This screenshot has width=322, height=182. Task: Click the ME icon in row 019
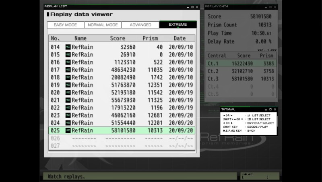tap(68, 85)
